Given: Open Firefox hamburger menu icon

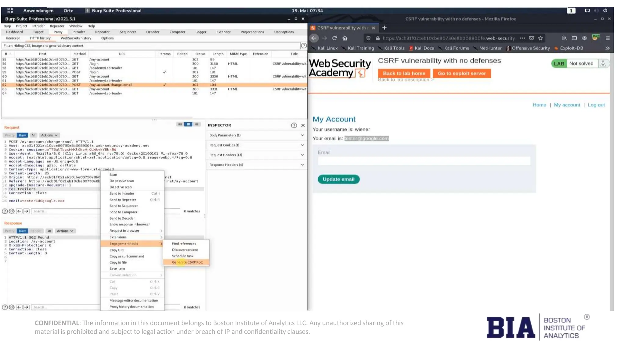Looking at the screenshot, I should pyautogui.click(x=608, y=38).
